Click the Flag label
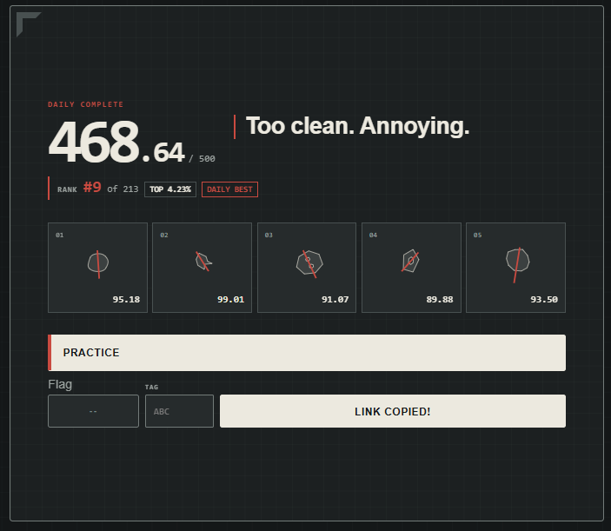Viewport: 611px width, 531px height. pyautogui.click(x=60, y=384)
